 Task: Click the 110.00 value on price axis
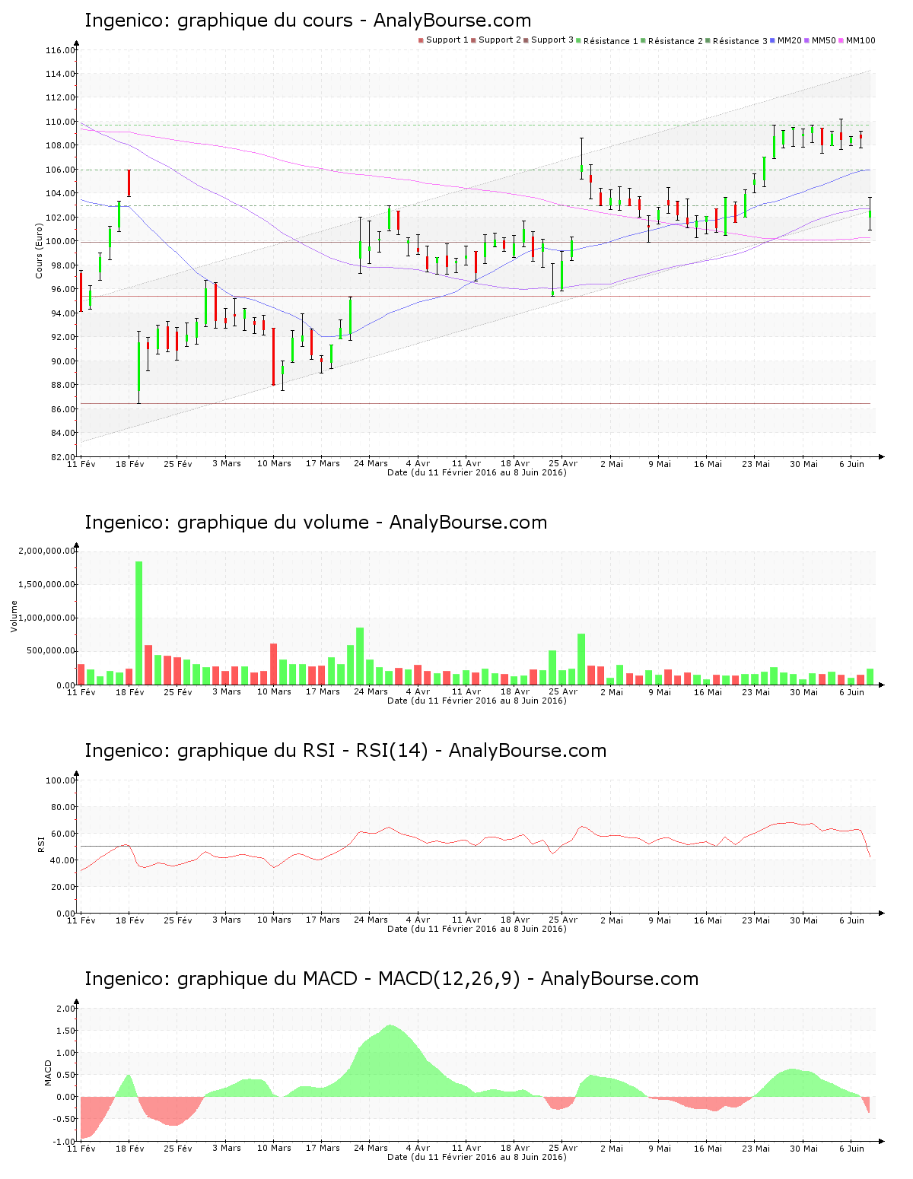(60, 122)
